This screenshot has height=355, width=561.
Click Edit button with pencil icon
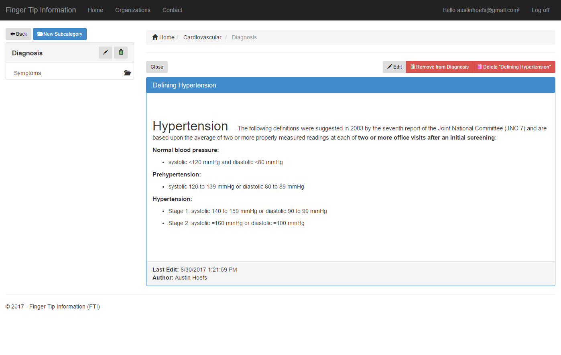[x=394, y=67]
